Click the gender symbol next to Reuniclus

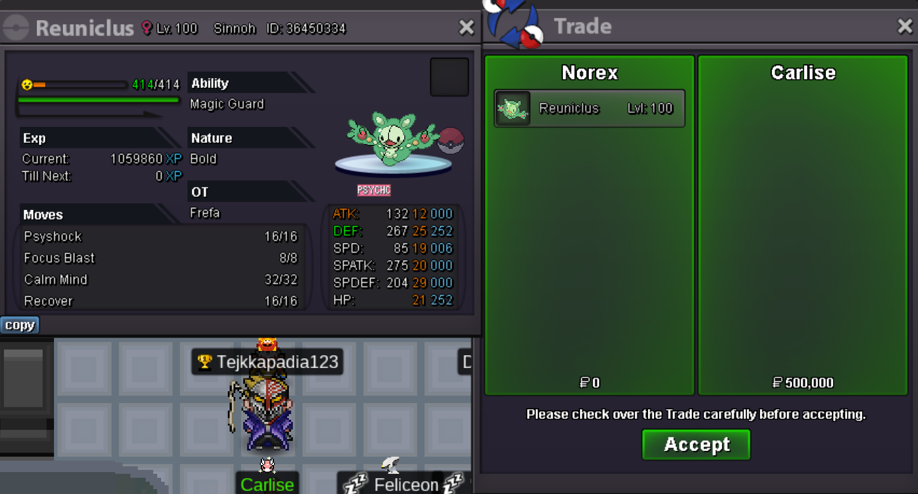(x=147, y=28)
